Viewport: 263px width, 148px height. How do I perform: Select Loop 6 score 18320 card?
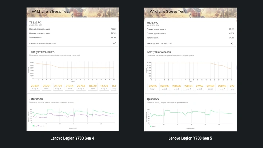point(93,87)
